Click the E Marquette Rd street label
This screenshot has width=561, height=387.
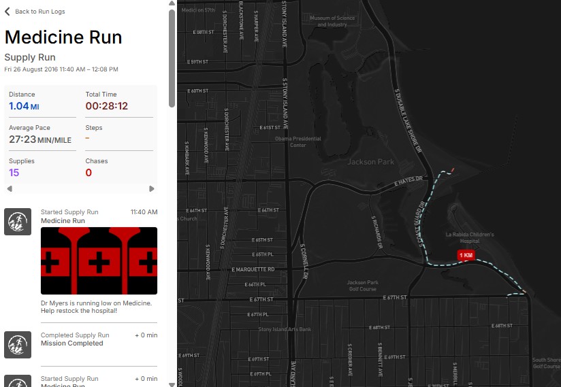pos(253,269)
